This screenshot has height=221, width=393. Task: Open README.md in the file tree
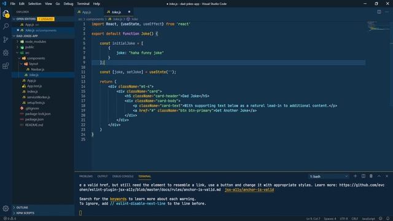pyautogui.click(x=34, y=125)
